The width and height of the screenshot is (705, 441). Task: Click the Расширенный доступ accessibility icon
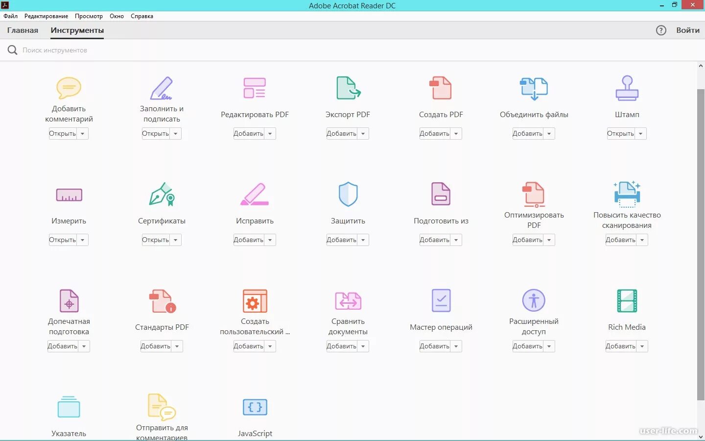click(534, 300)
